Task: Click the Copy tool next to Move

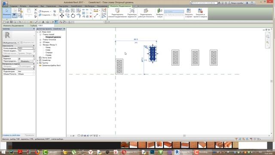Action: (x=67, y=16)
